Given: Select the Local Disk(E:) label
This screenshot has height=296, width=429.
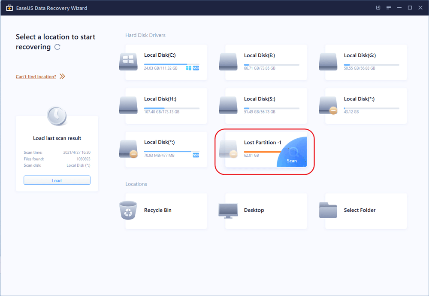Looking at the screenshot, I should click(x=260, y=55).
